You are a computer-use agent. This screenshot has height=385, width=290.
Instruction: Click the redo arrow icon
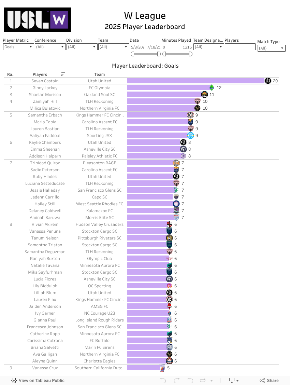tap(177, 381)
